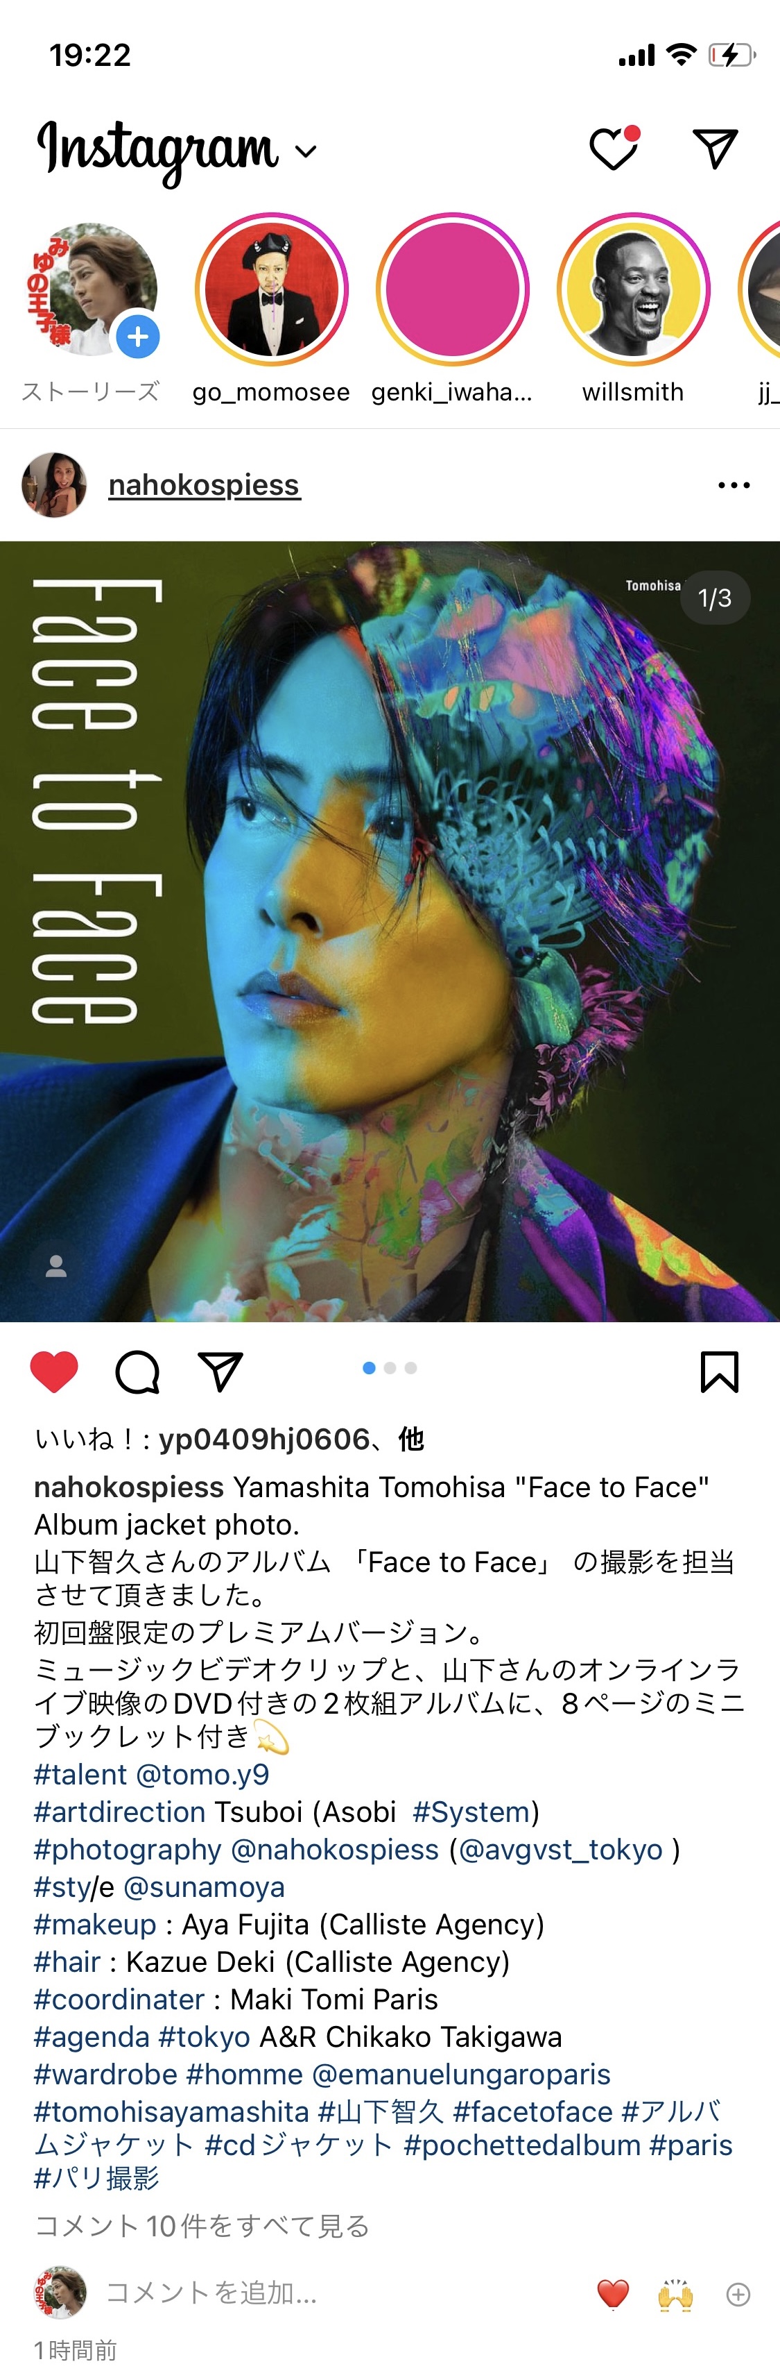Add your story with plus badge
Viewport: 780px width, 2380px height.
tap(137, 337)
